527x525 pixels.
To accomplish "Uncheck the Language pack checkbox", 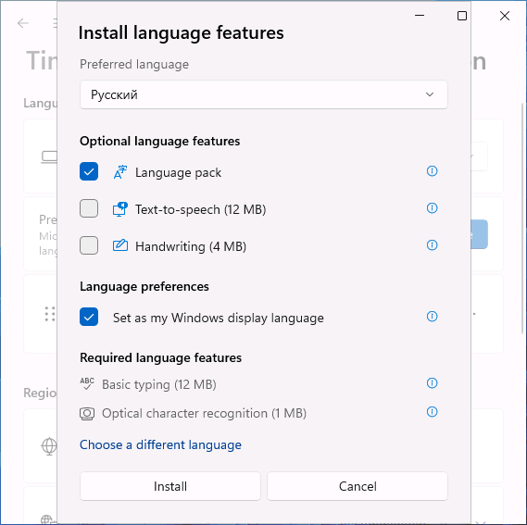I will 89,171.
